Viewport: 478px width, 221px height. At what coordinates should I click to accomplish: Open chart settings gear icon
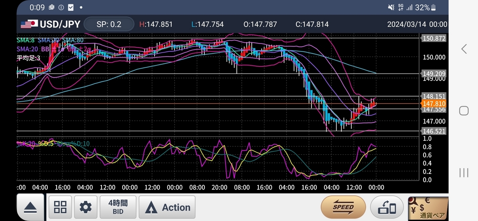coord(85,207)
